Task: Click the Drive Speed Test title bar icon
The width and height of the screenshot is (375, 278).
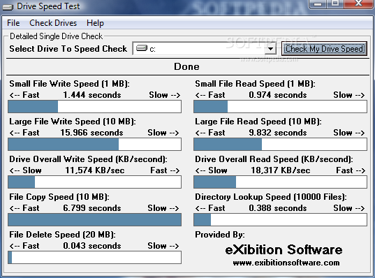Action: point(8,7)
